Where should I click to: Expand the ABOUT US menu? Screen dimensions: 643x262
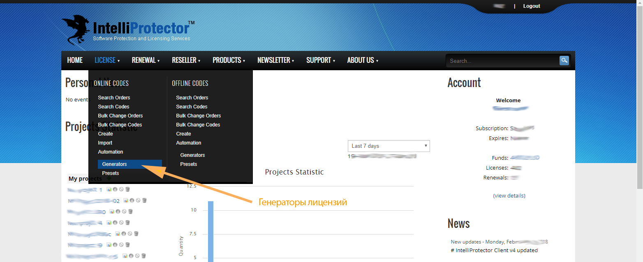363,60
